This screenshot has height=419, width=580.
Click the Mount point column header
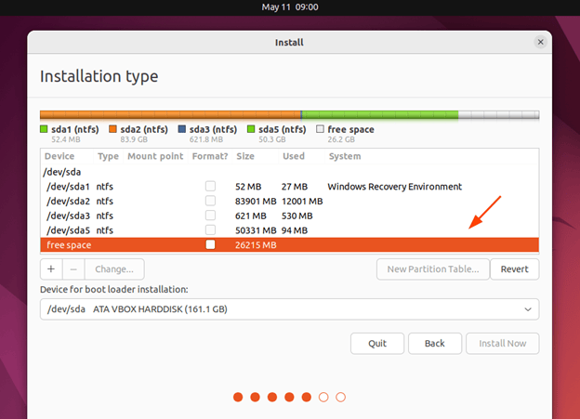click(x=154, y=156)
